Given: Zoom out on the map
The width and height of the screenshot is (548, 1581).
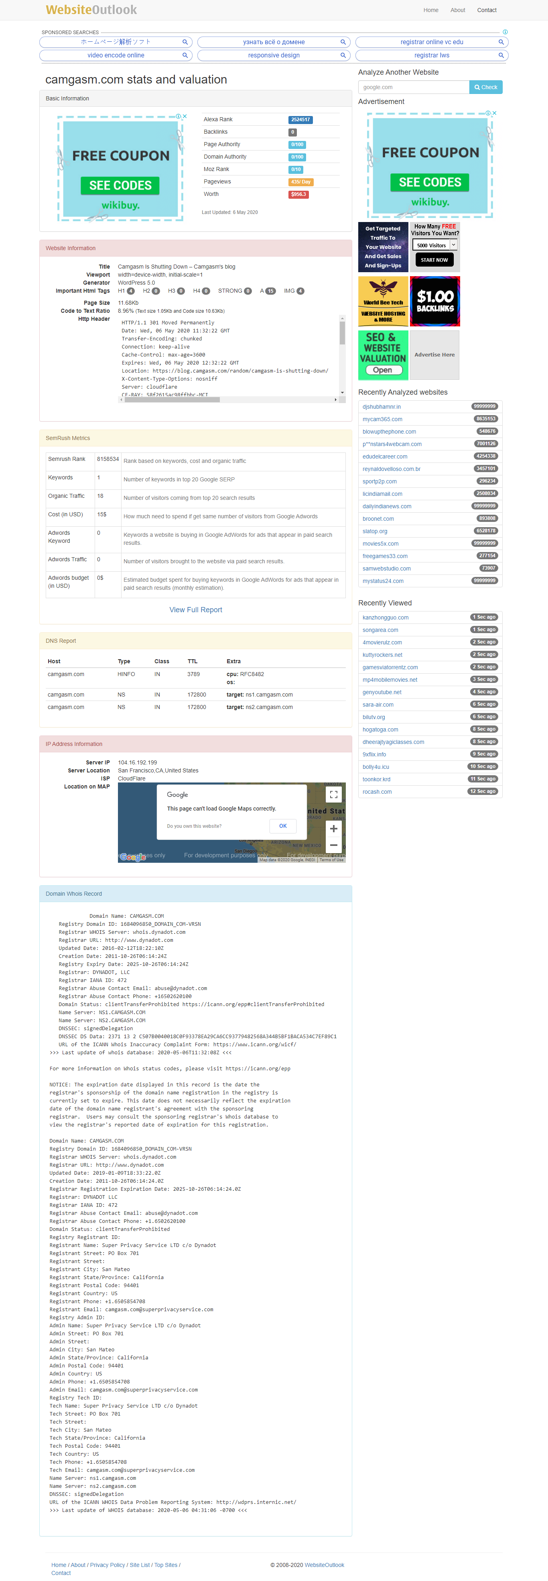Looking at the screenshot, I should pyautogui.click(x=333, y=845).
